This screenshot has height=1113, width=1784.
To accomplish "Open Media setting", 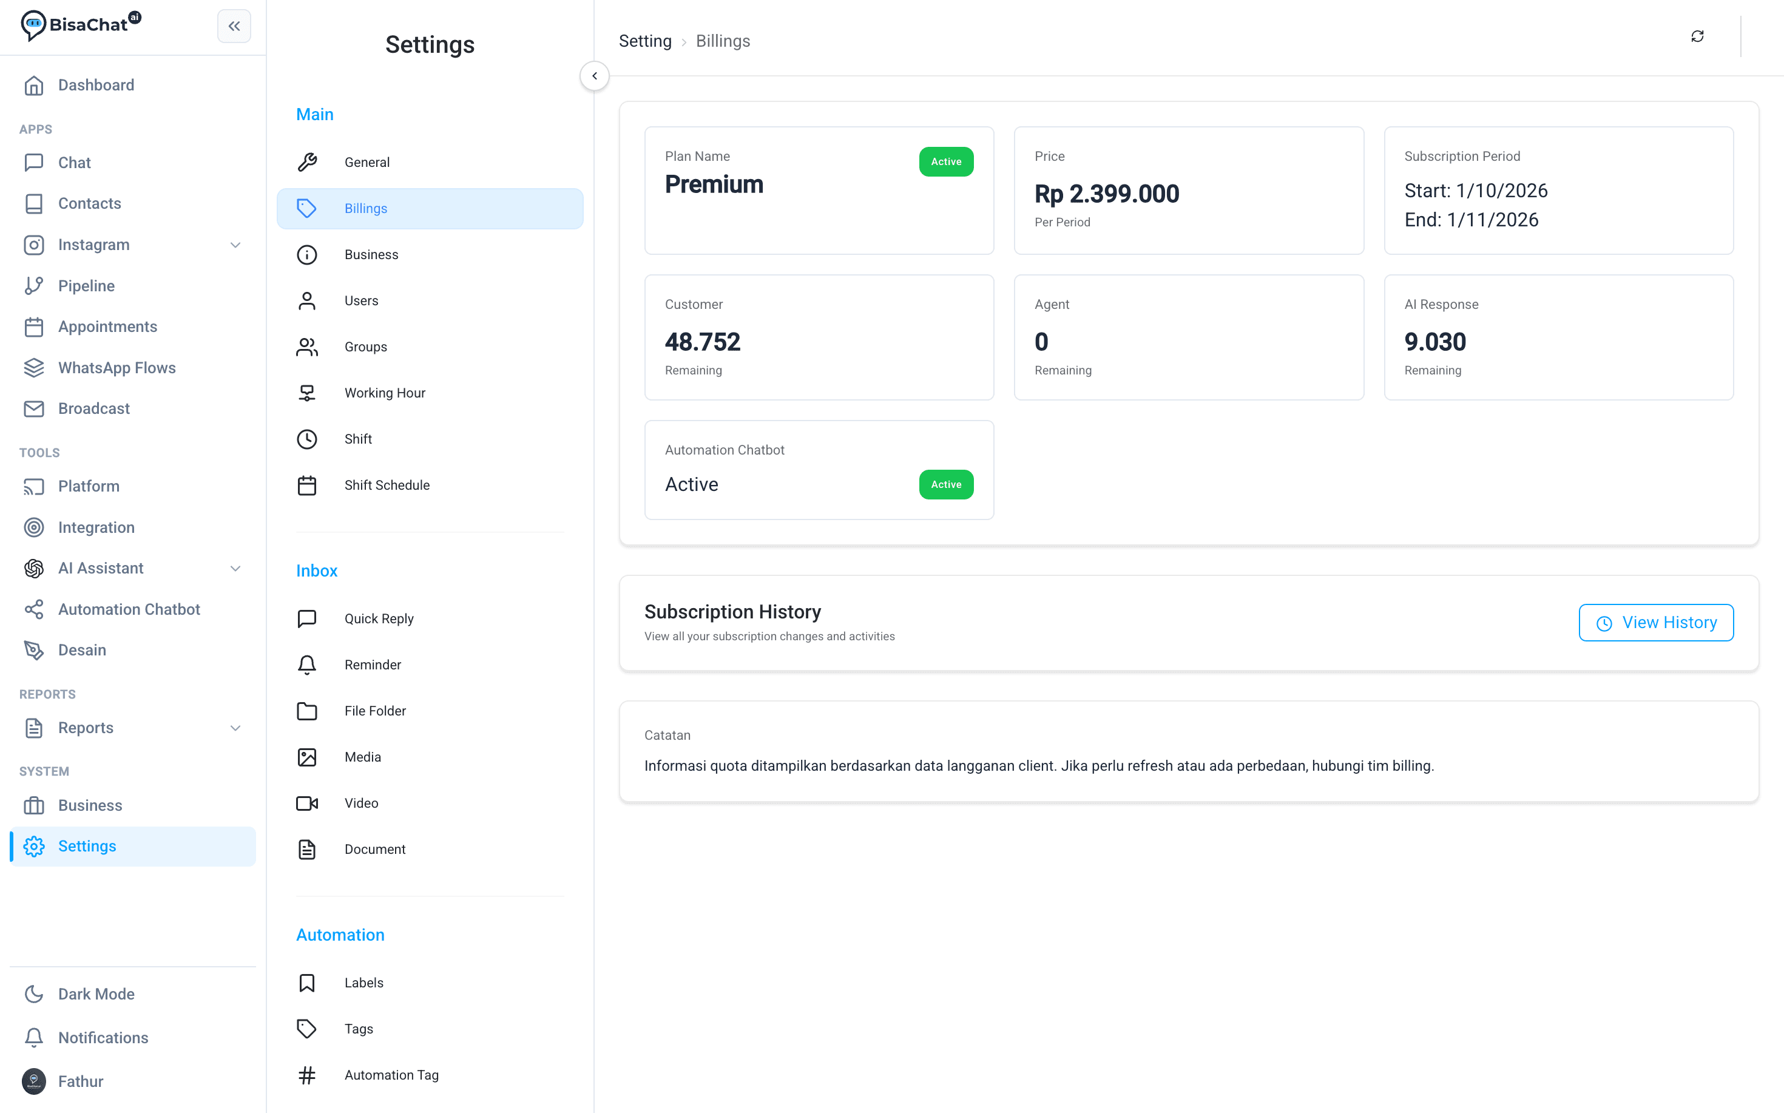I will click(x=430, y=757).
